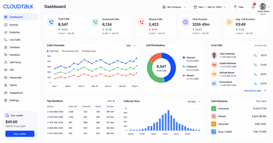Click the Live Calls phone icon in sidebar
The image size is (273, 143).
coord(6,40)
